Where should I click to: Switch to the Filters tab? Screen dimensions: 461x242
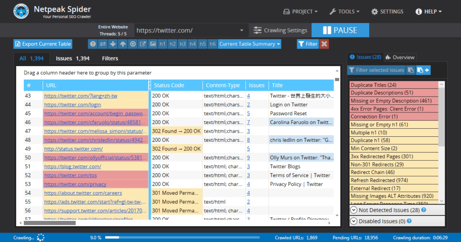tap(110, 58)
